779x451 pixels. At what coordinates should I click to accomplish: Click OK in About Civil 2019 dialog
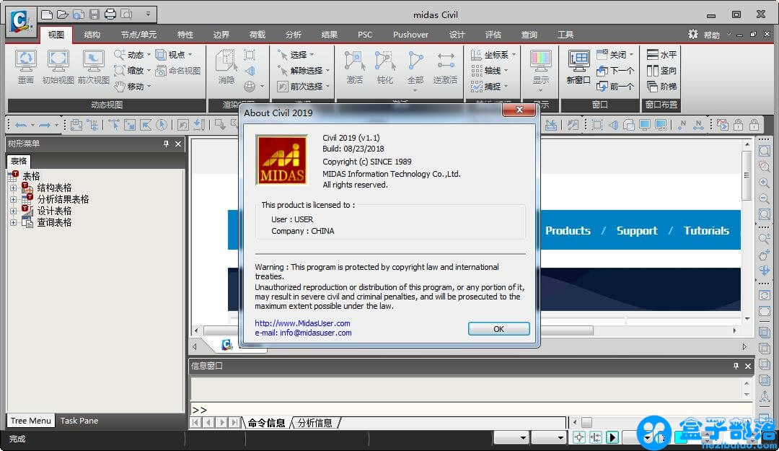click(499, 328)
